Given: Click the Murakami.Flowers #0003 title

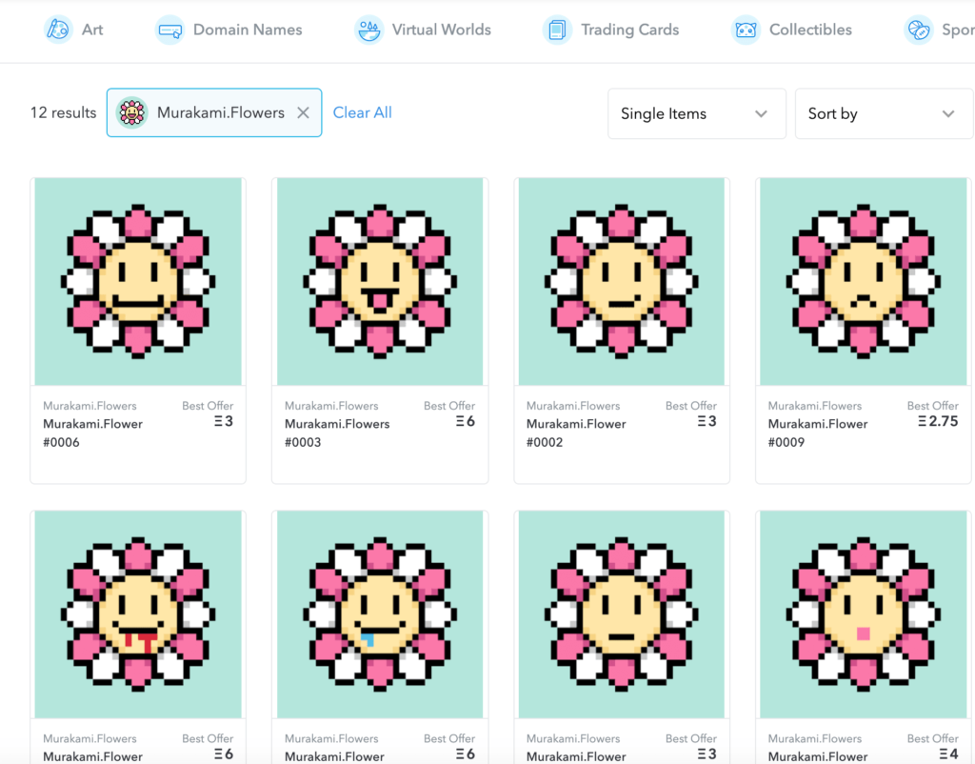Looking at the screenshot, I should [x=337, y=433].
